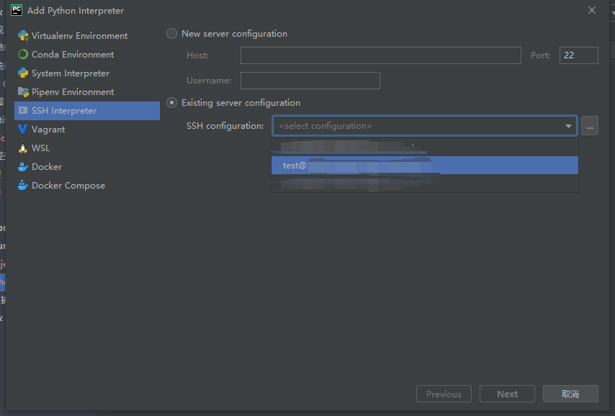
Task: Click the SSH Interpreter terminal icon
Action: [23, 111]
